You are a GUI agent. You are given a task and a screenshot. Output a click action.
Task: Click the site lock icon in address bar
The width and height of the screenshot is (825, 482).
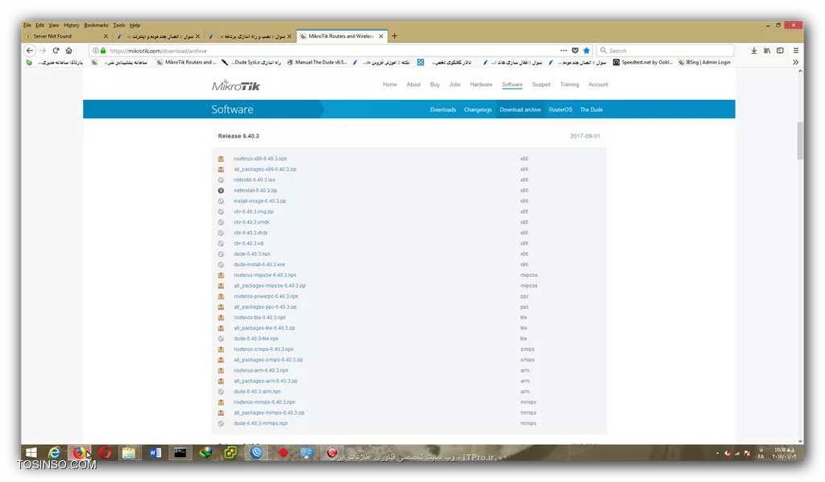(103, 51)
